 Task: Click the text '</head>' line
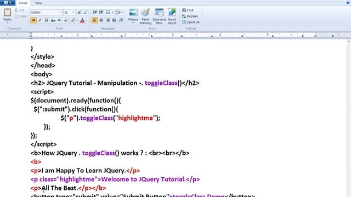pyautogui.click(x=43, y=66)
